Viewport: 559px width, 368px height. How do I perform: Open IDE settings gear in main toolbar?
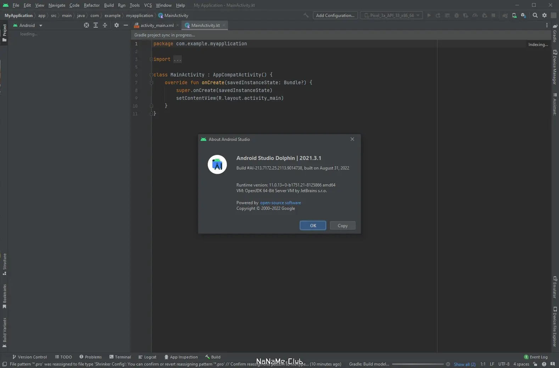click(x=544, y=15)
